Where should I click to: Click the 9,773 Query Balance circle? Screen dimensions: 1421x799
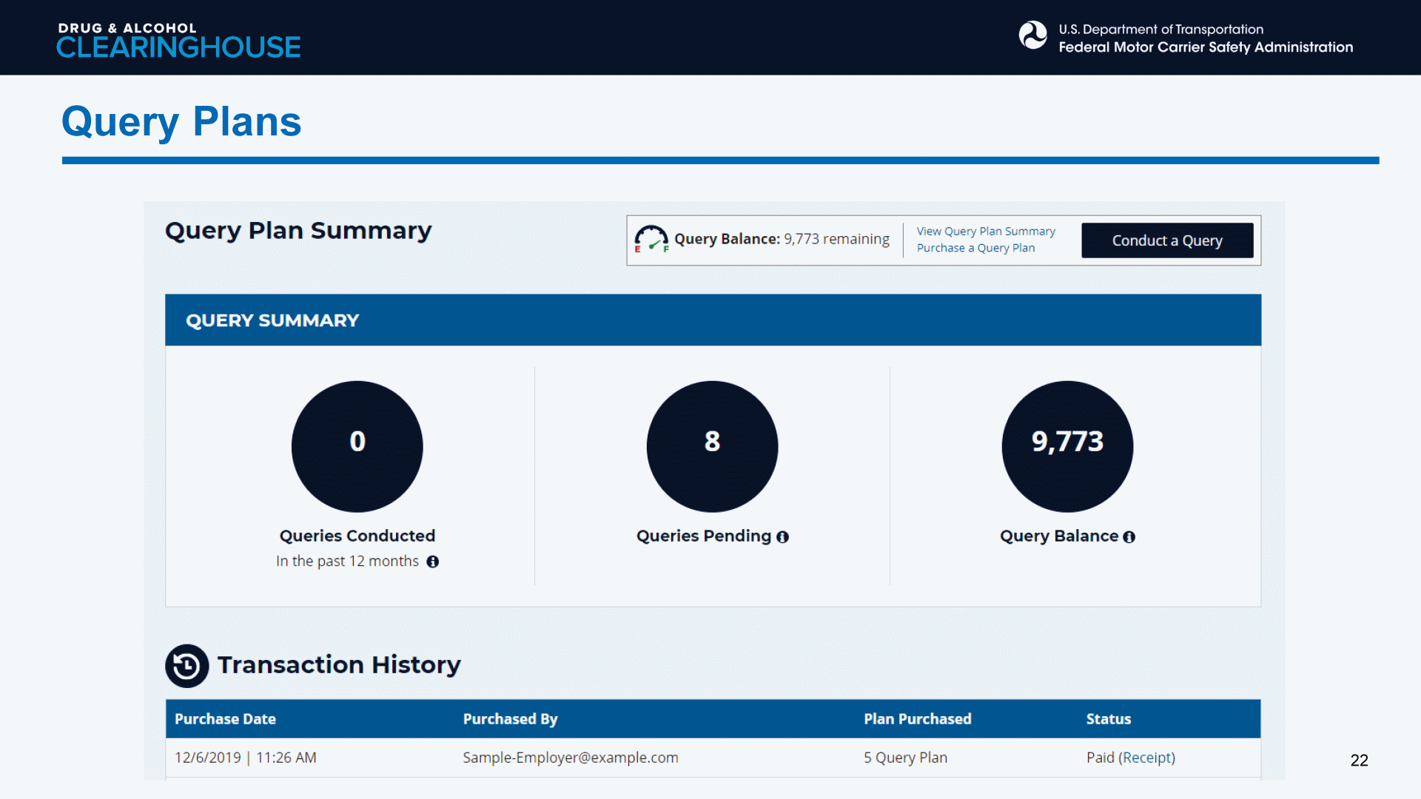[1067, 446]
